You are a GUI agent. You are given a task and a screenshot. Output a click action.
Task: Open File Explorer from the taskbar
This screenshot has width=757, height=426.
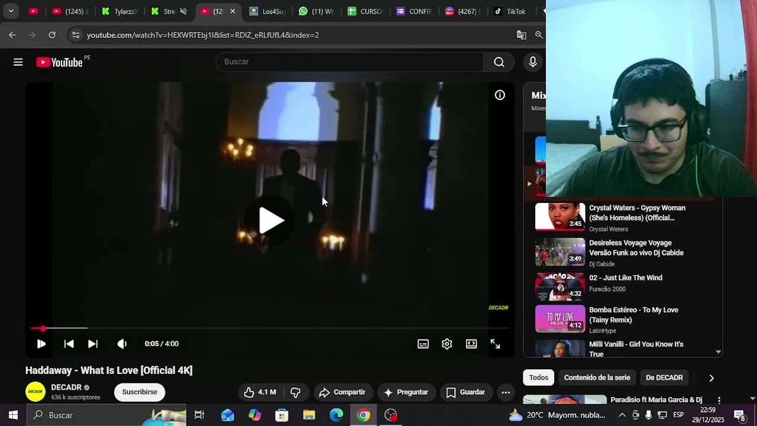(x=309, y=415)
